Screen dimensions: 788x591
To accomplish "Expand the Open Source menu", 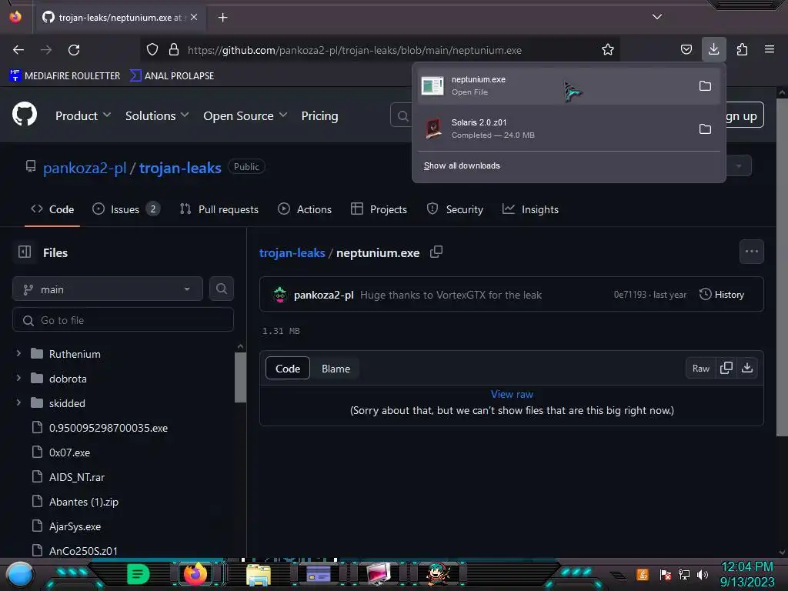I will 245,115.
